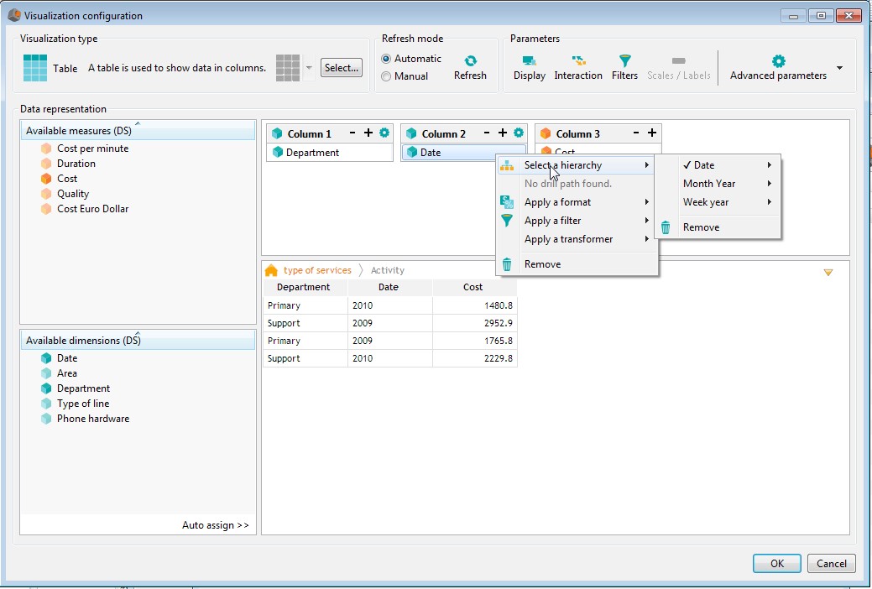The height and width of the screenshot is (589, 872).
Task: Click the Department dimension cube icon
Action: coord(46,388)
